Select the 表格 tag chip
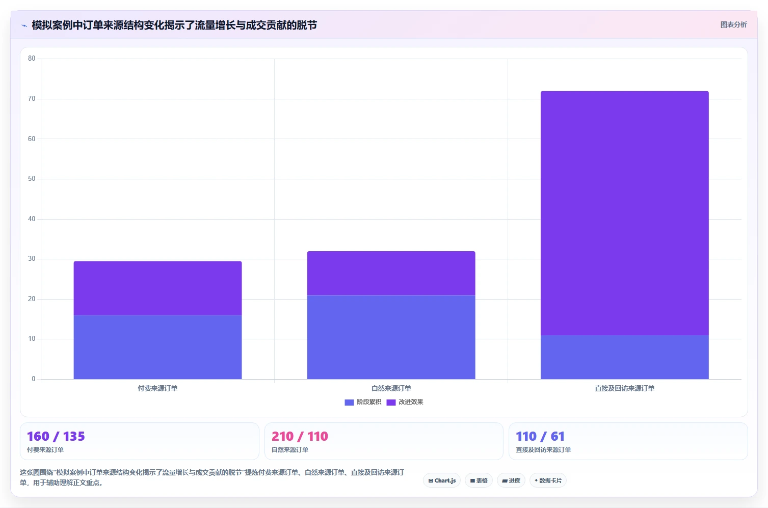This screenshot has height=508, width=768. pyautogui.click(x=479, y=480)
